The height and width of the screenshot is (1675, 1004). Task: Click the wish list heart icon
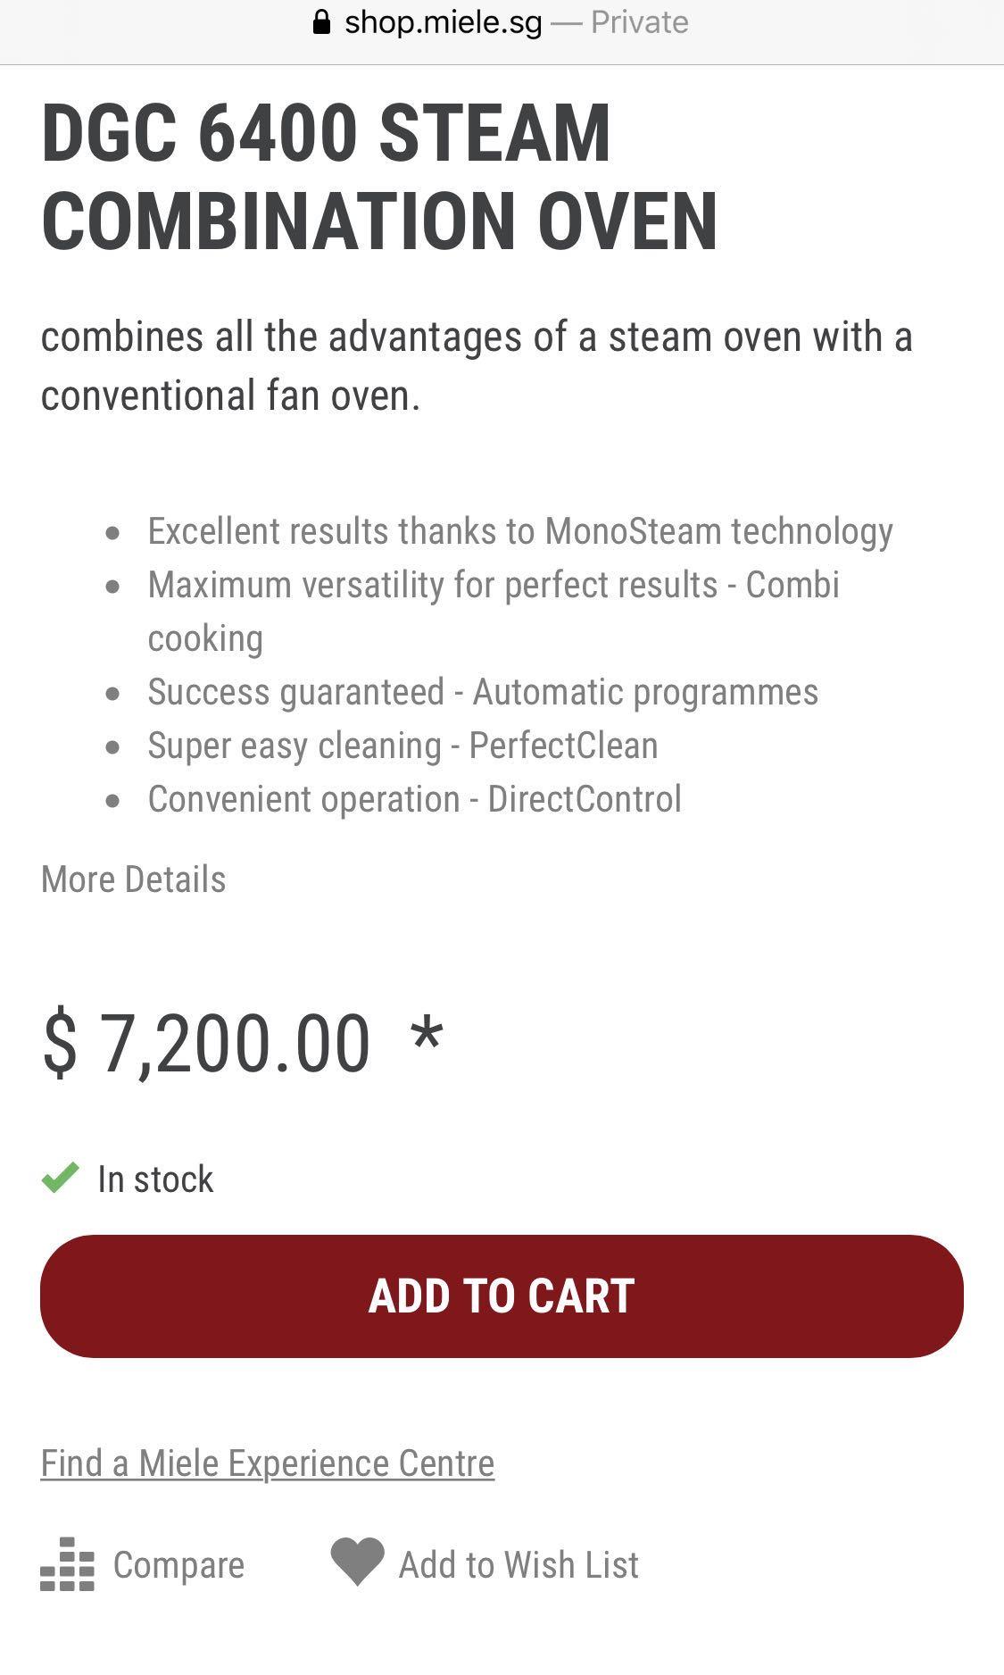[x=357, y=1562]
